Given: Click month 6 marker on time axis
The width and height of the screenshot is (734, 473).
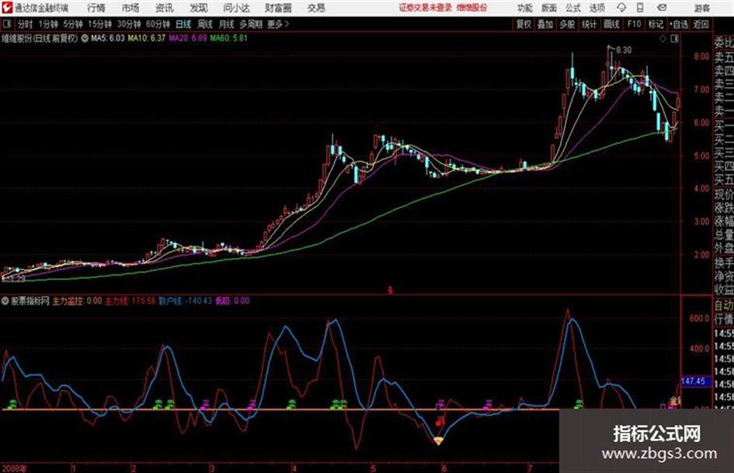Looking at the screenshot, I should click(x=444, y=468).
